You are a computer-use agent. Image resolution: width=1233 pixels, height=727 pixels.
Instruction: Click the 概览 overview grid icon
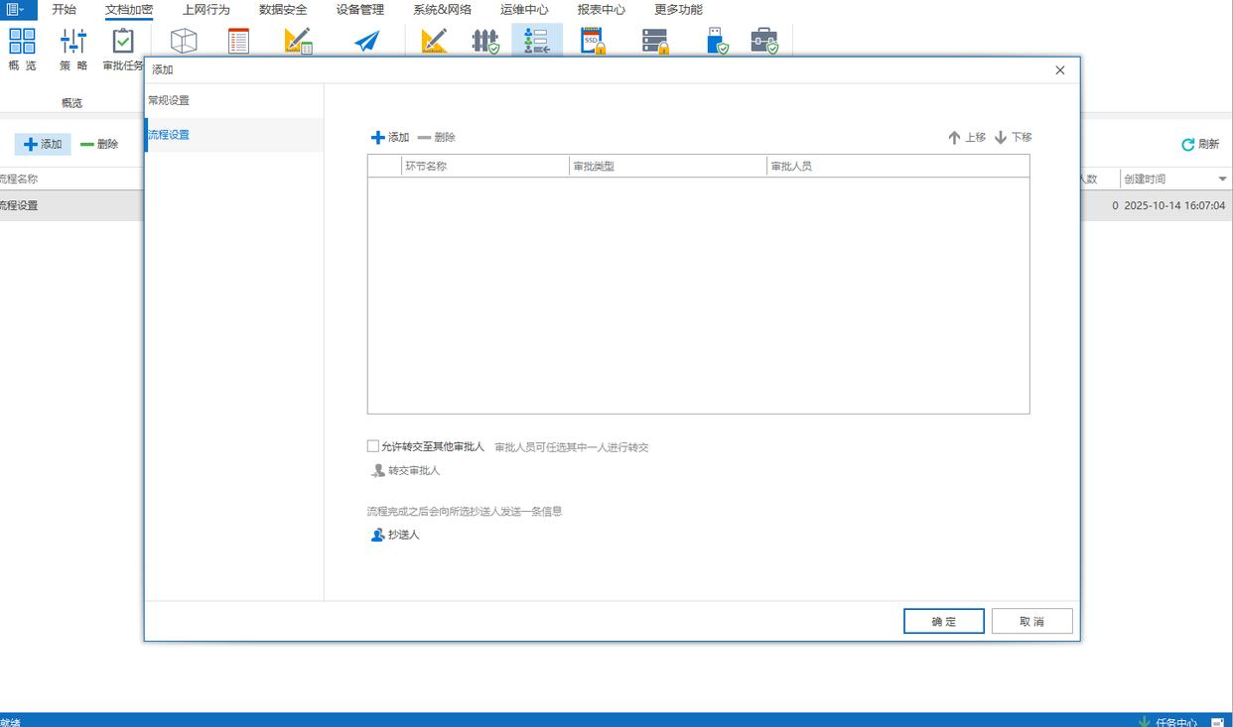[x=22, y=42]
